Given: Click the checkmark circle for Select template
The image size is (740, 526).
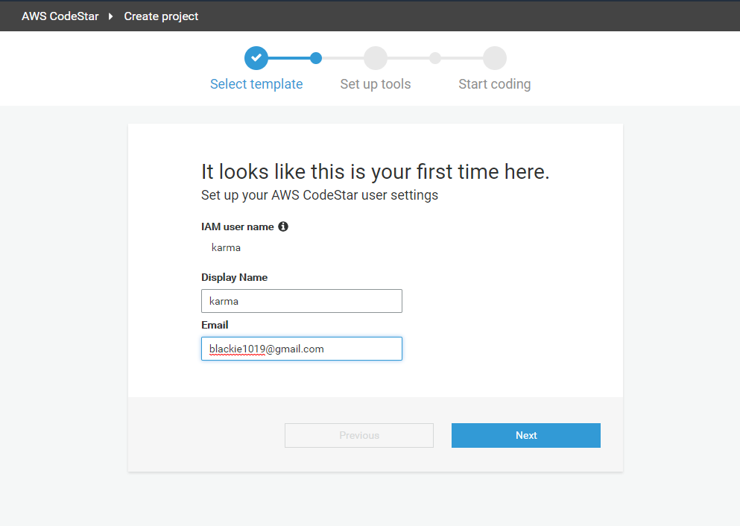Looking at the screenshot, I should point(256,57).
